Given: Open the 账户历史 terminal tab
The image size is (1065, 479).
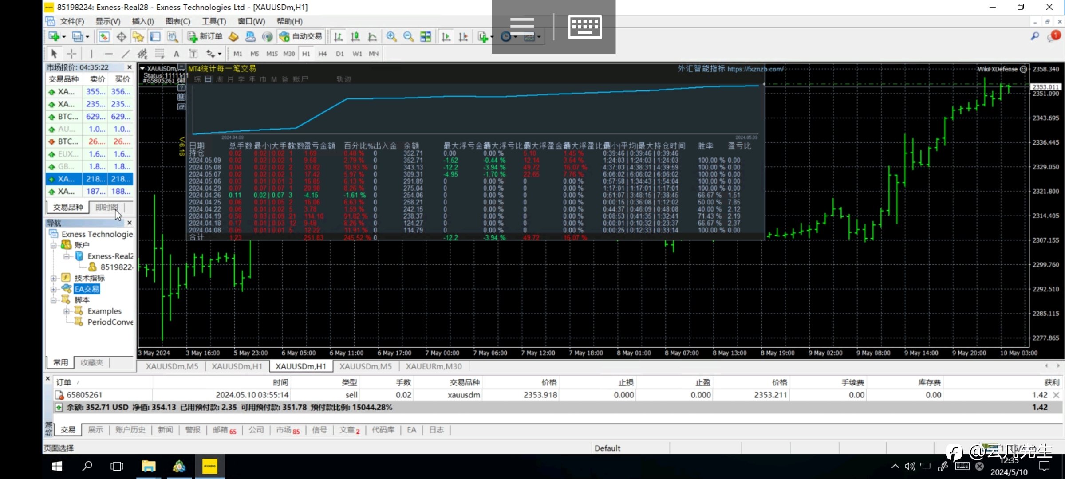Looking at the screenshot, I should pos(130,430).
